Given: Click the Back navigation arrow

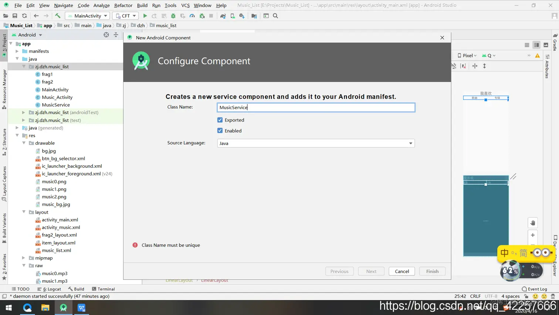Looking at the screenshot, I should click(36, 16).
